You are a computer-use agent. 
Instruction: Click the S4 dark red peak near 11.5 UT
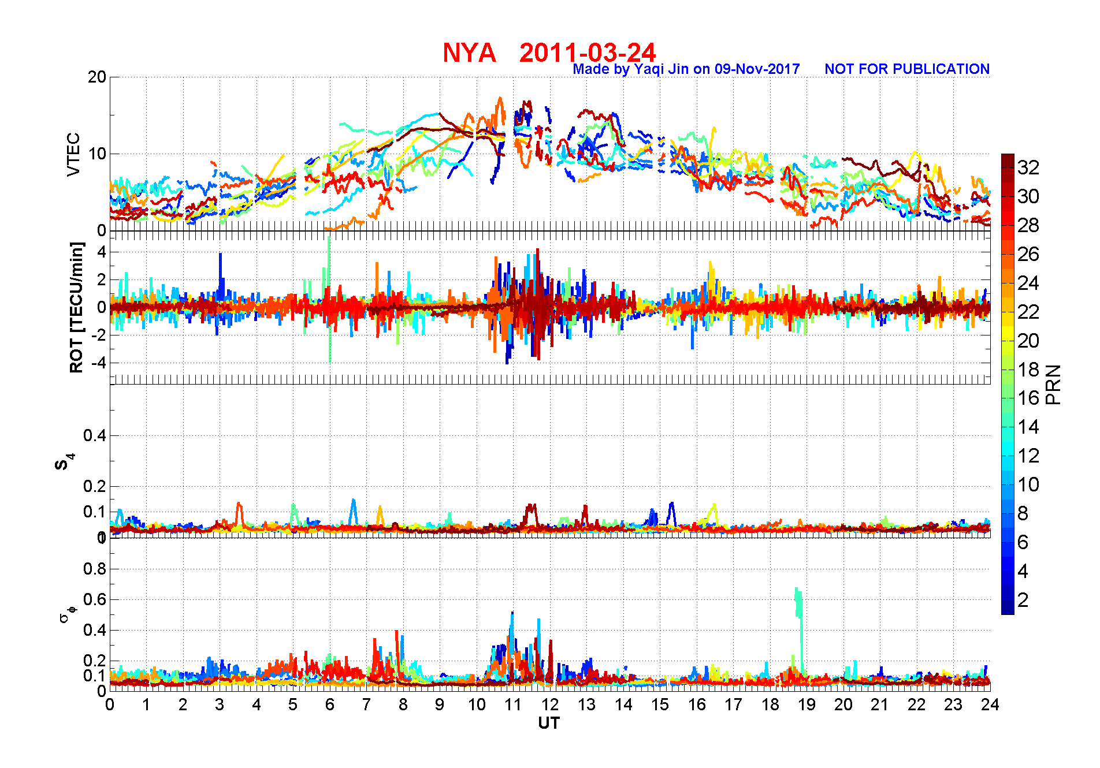click(x=531, y=513)
